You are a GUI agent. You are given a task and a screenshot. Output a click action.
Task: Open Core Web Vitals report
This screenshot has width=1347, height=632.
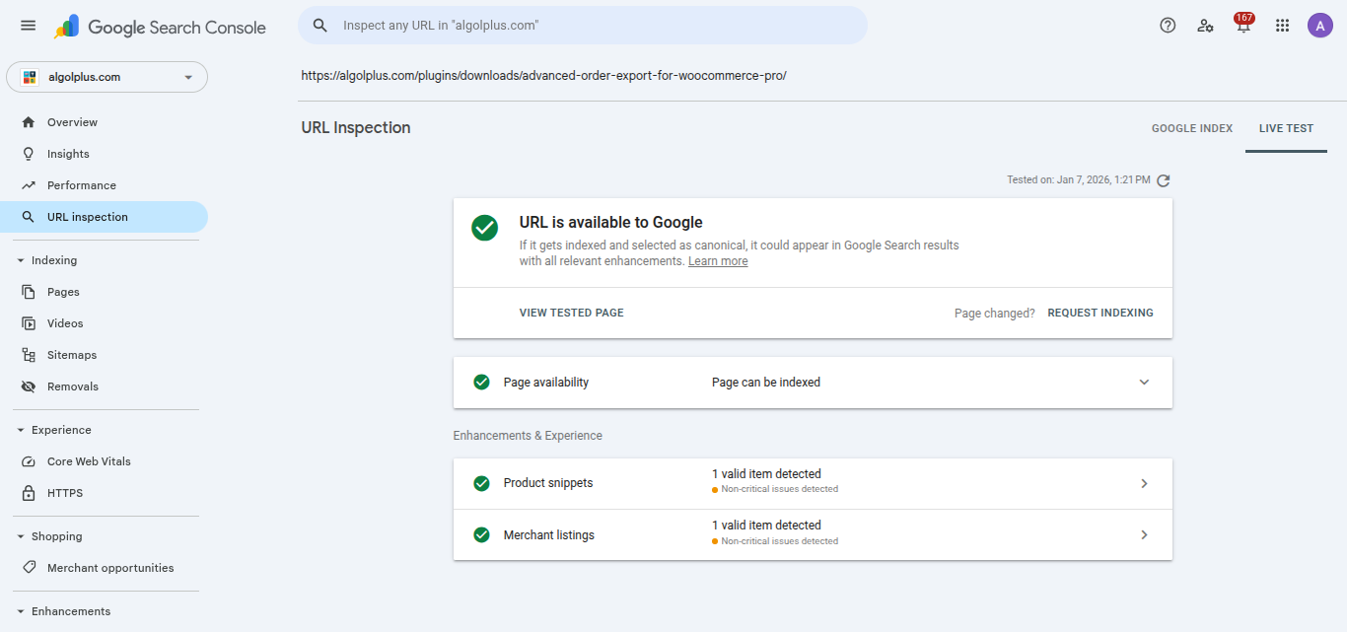click(x=88, y=461)
